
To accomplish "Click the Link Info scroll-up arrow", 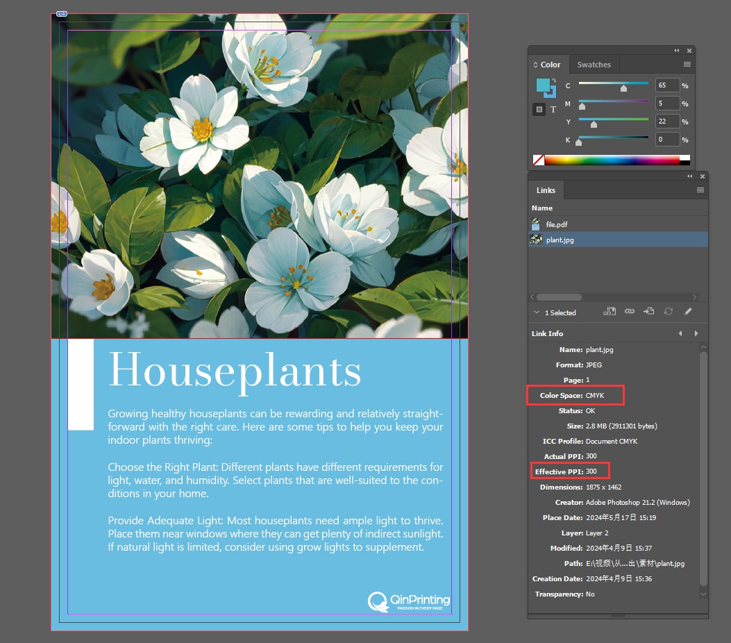I will [x=703, y=347].
